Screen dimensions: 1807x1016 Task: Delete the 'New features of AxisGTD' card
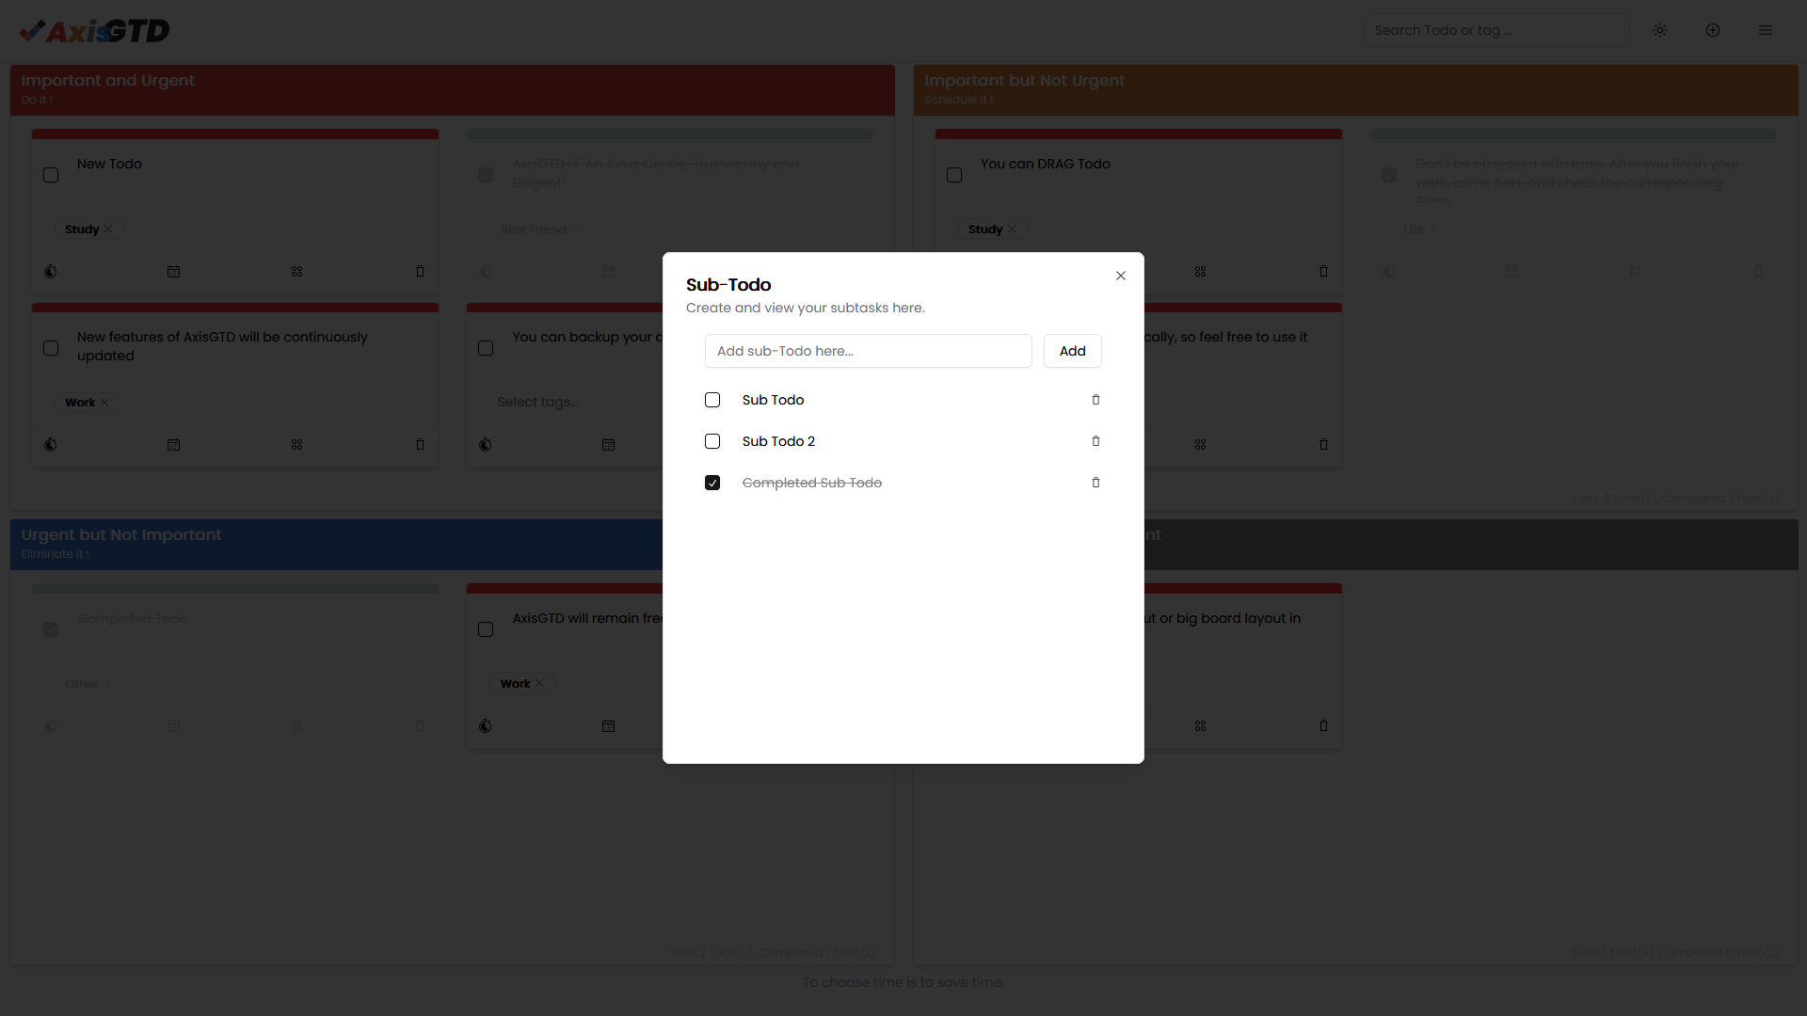[420, 444]
